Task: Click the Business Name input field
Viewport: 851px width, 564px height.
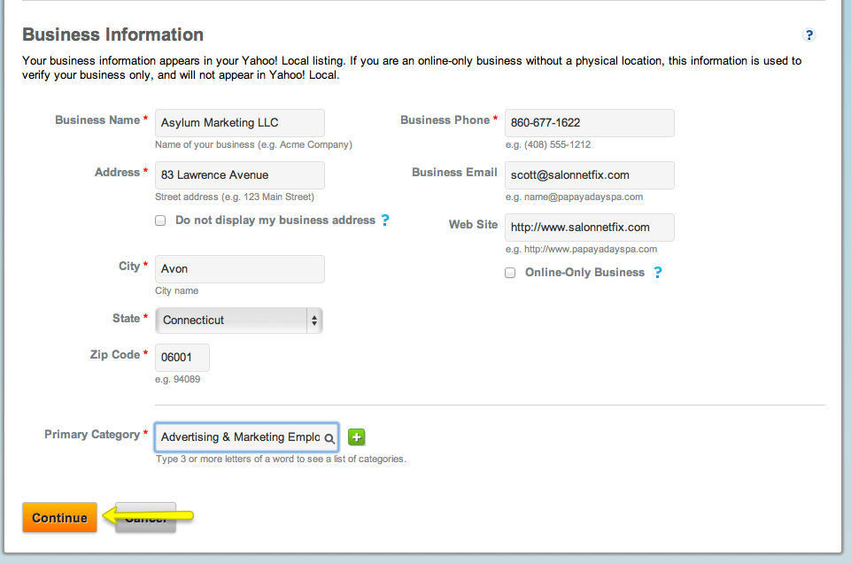Action: [x=239, y=123]
